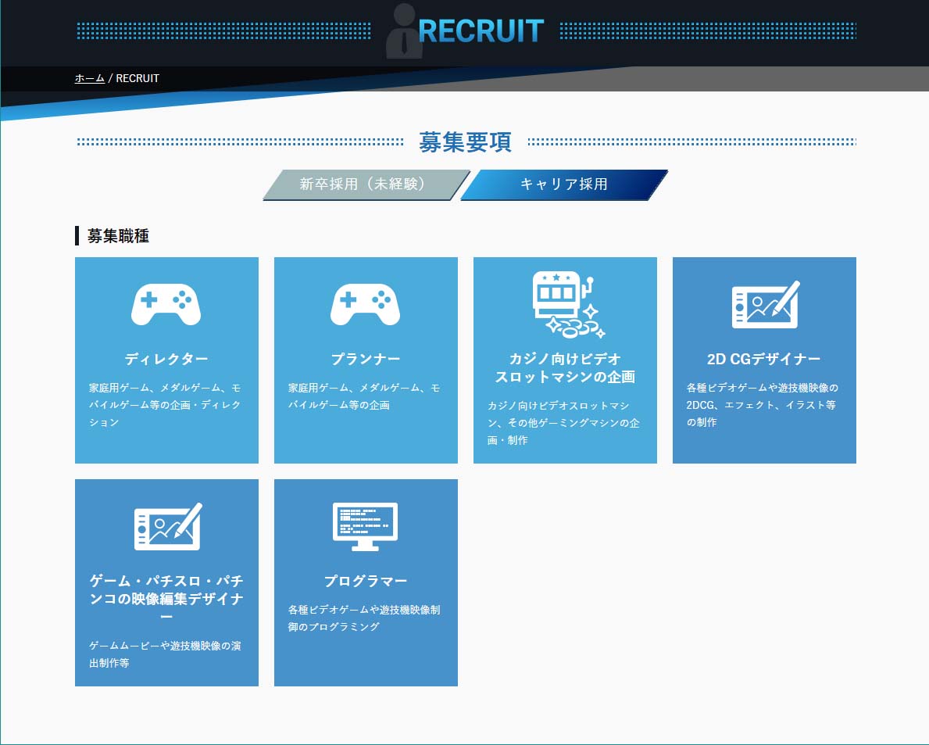Select the computer monitor icon above プログラマー
This screenshot has height=745, width=929.
[365, 526]
